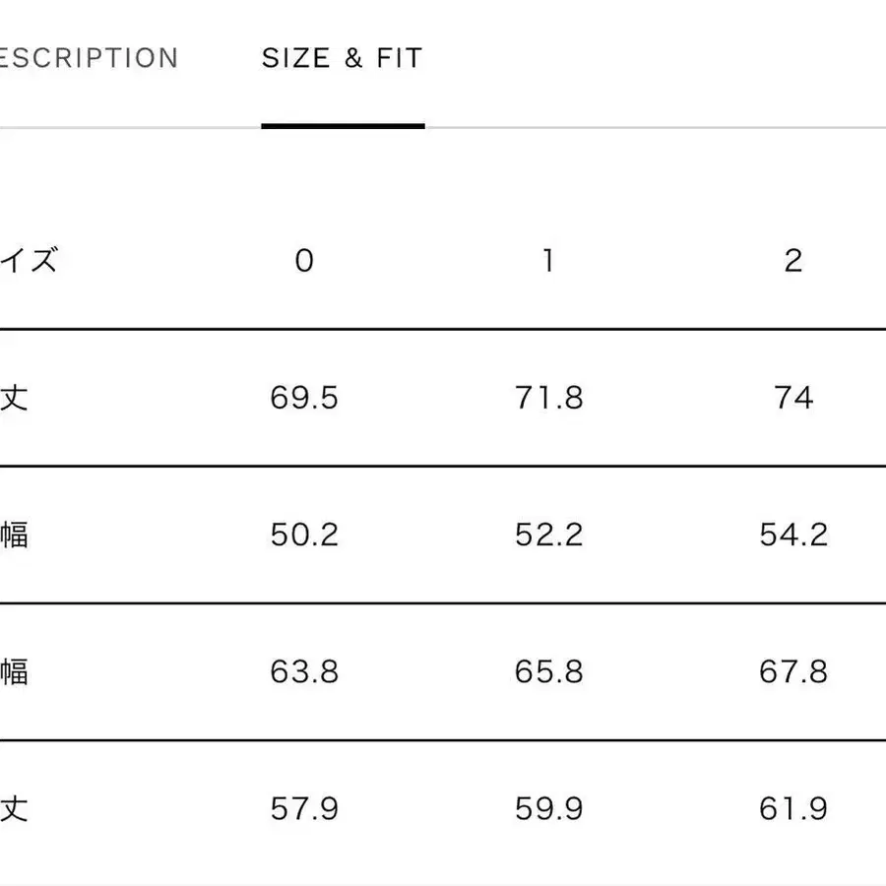Select the SIZE & FIT tab

(342, 58)
